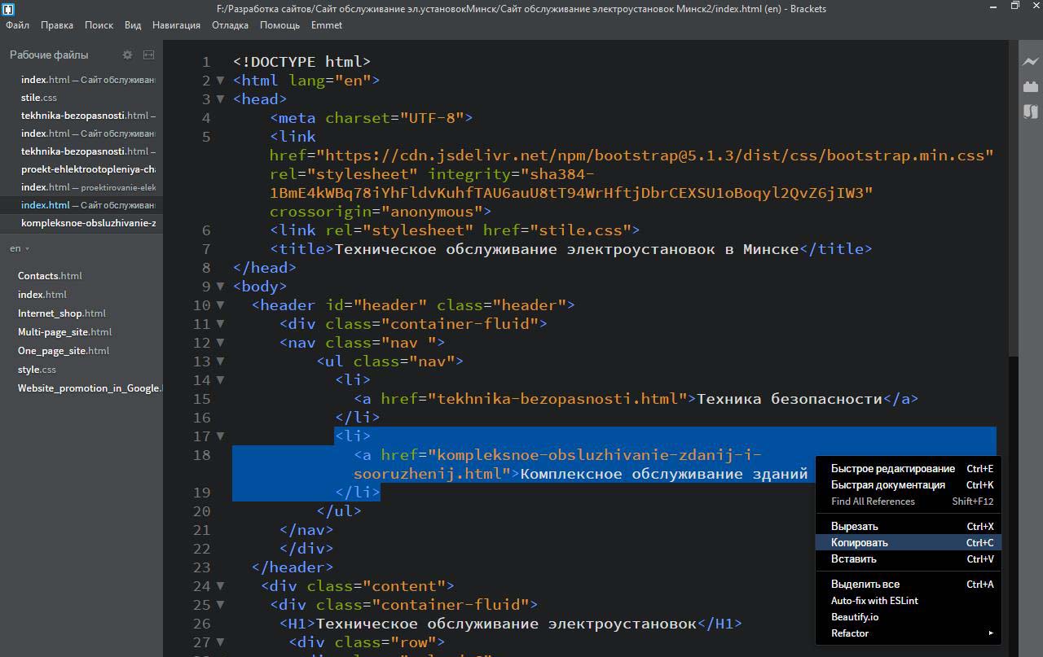Click Beautify.io in the context menu
The image size is (1043, 657).
855,617
